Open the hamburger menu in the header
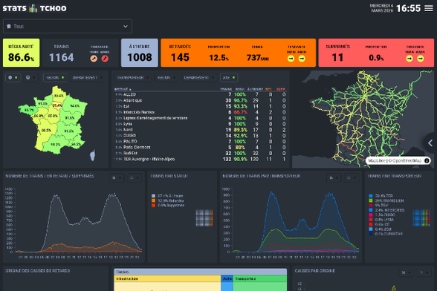 point(429,9)
